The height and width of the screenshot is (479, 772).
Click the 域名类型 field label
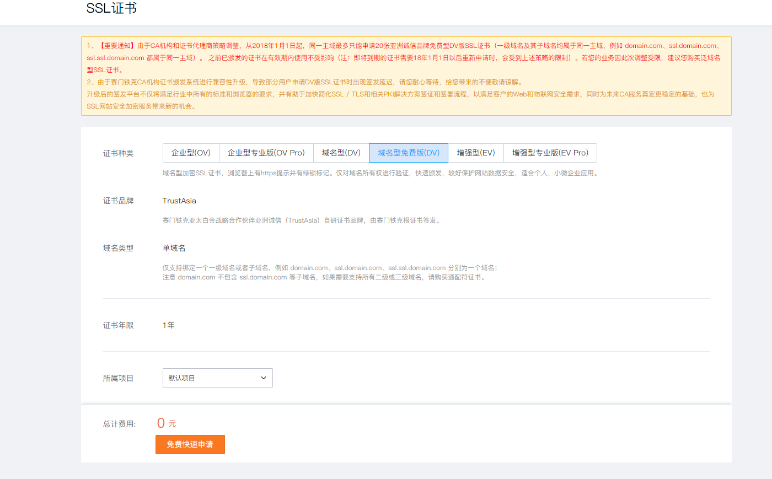tap(118, 248)
